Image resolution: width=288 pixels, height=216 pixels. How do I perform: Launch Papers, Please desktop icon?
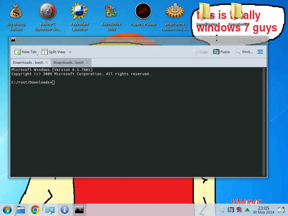coord(143,15)
